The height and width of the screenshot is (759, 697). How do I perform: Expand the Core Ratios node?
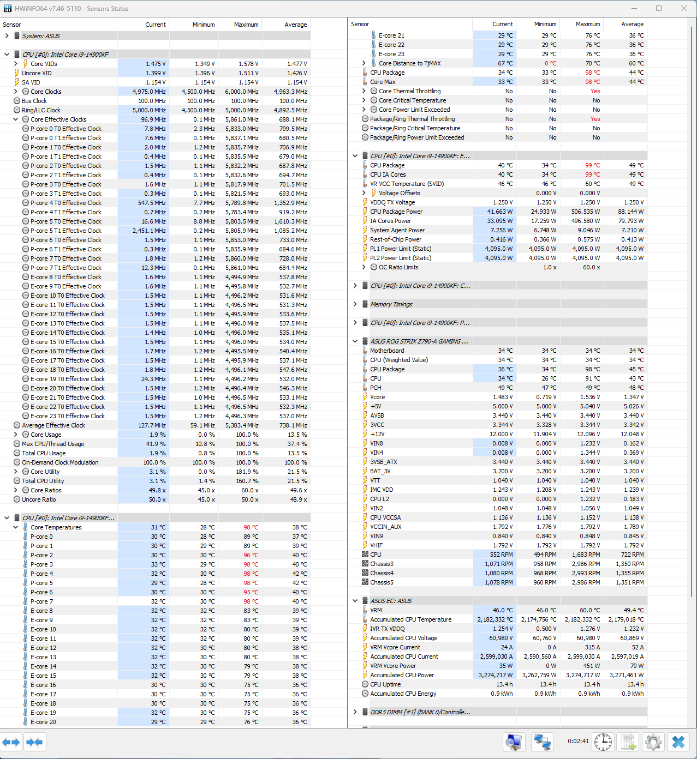(16, 490)
